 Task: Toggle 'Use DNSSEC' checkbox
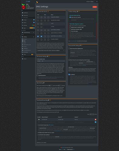tap(69, 75)
